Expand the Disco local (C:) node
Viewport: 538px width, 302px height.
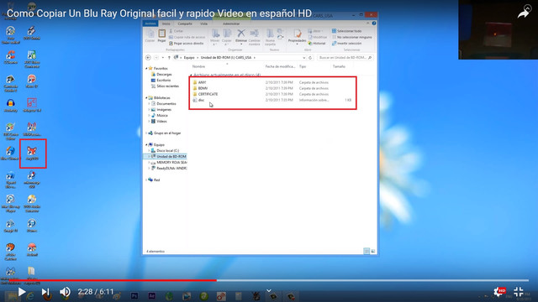[x=150, y=151]
